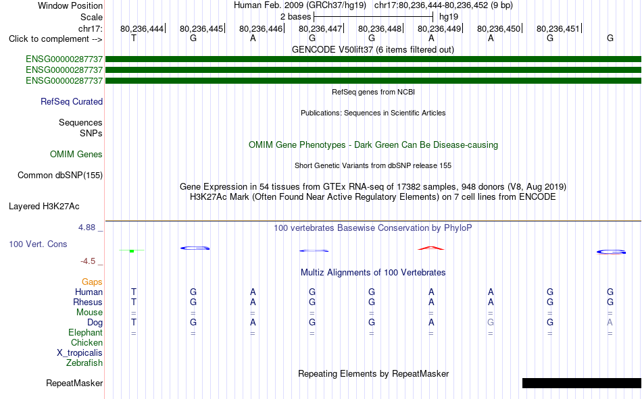Click the 'Gene Expression in 54 tissues' GTEx title
The image size is (642, 399).
coord(373,186)
